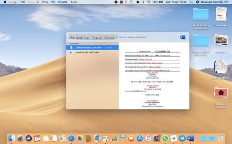This screenshot has width=232, height=144.
Task: Open the Vai menu
Action: [x=53, y=2]
